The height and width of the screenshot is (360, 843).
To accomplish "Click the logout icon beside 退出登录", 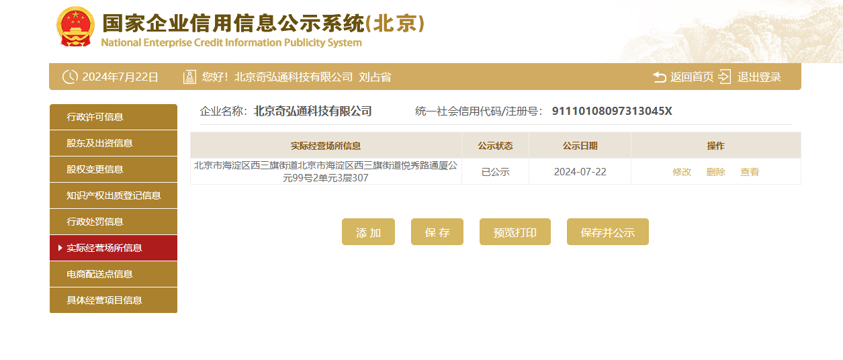I will tap(724, 77).
